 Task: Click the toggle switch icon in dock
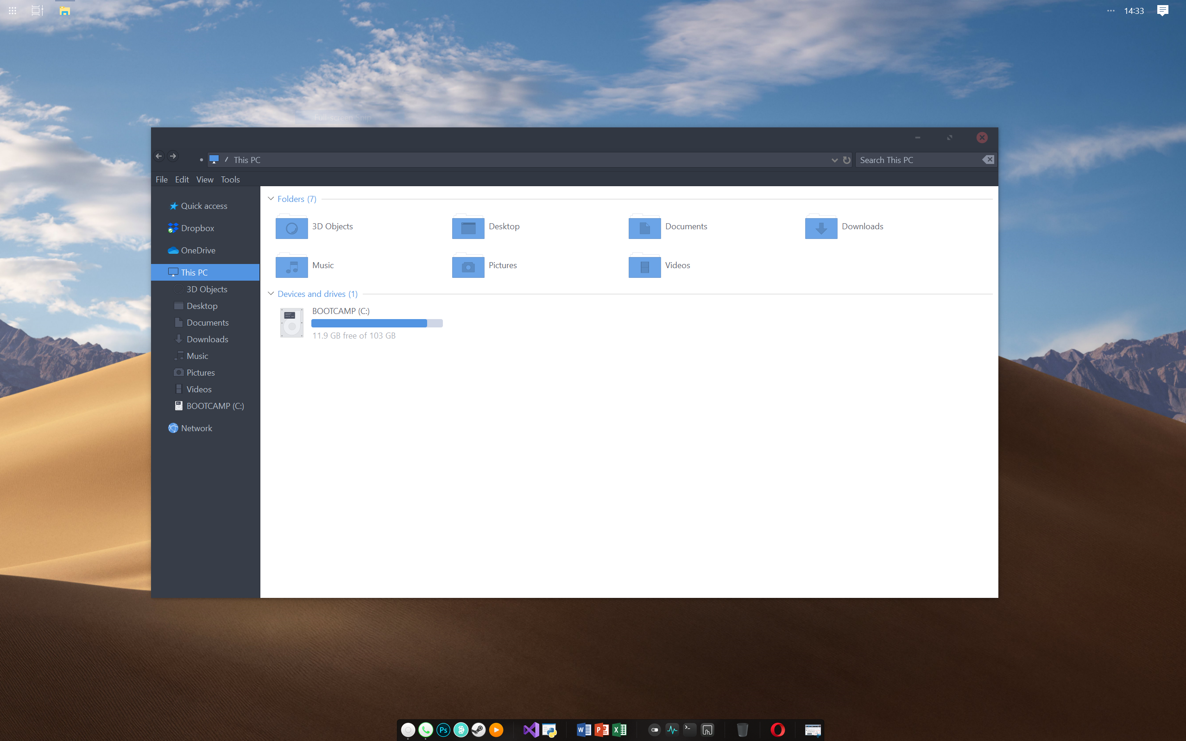pos(654,730)
